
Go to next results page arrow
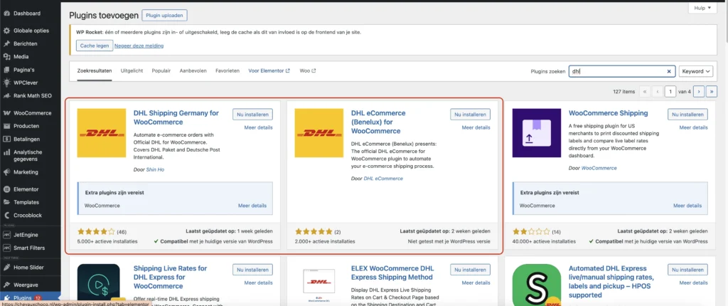(700, 92)
